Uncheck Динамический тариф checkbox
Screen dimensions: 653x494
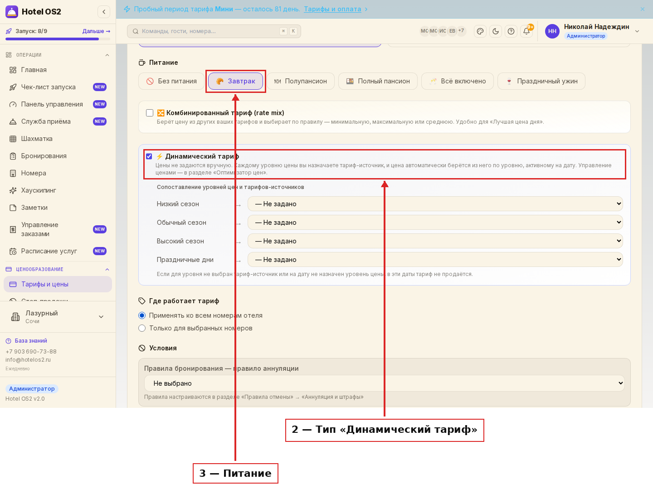[x=149, y=156]
